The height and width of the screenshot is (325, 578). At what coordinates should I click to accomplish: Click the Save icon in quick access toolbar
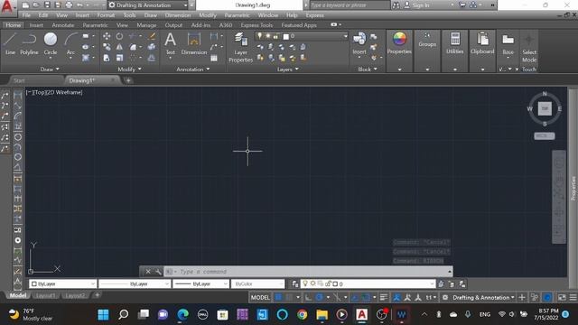(47, 5)
